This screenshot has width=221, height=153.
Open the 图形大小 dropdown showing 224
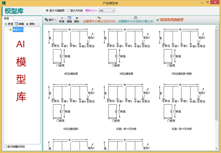(x=107, y=10)
